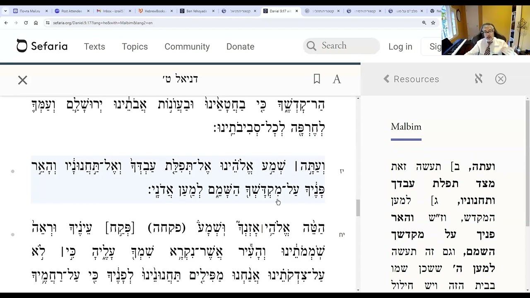Switch to the Почта Mail.ru tab
530x298 pixels.
click(30, 11)
